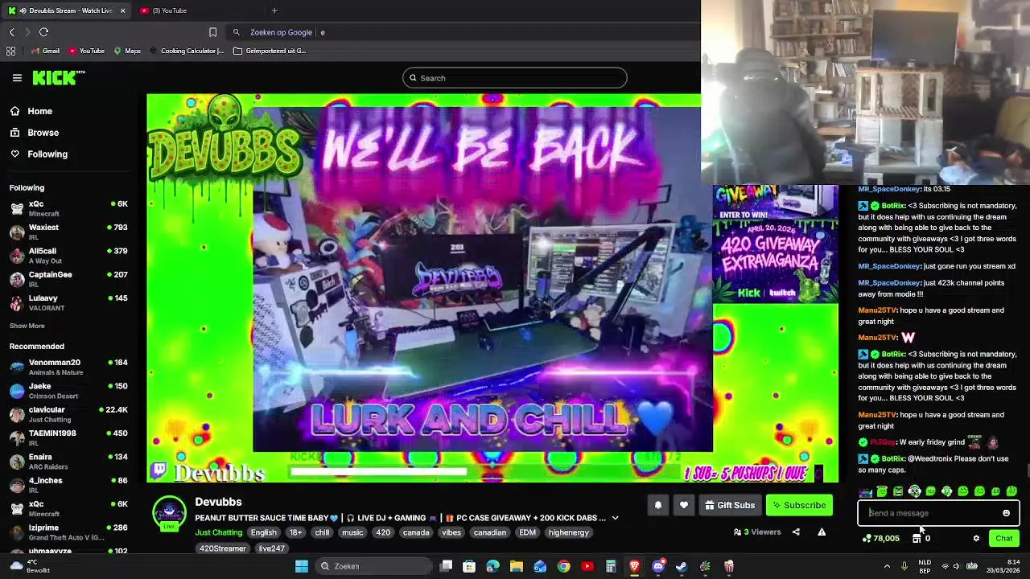Toggle the Kick sidebar hamburger menu
The width and height of the screenshot is (1030, 579).
17,78
